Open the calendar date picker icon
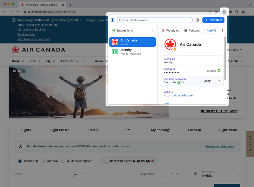254x187 pixels. coord(195,174)
